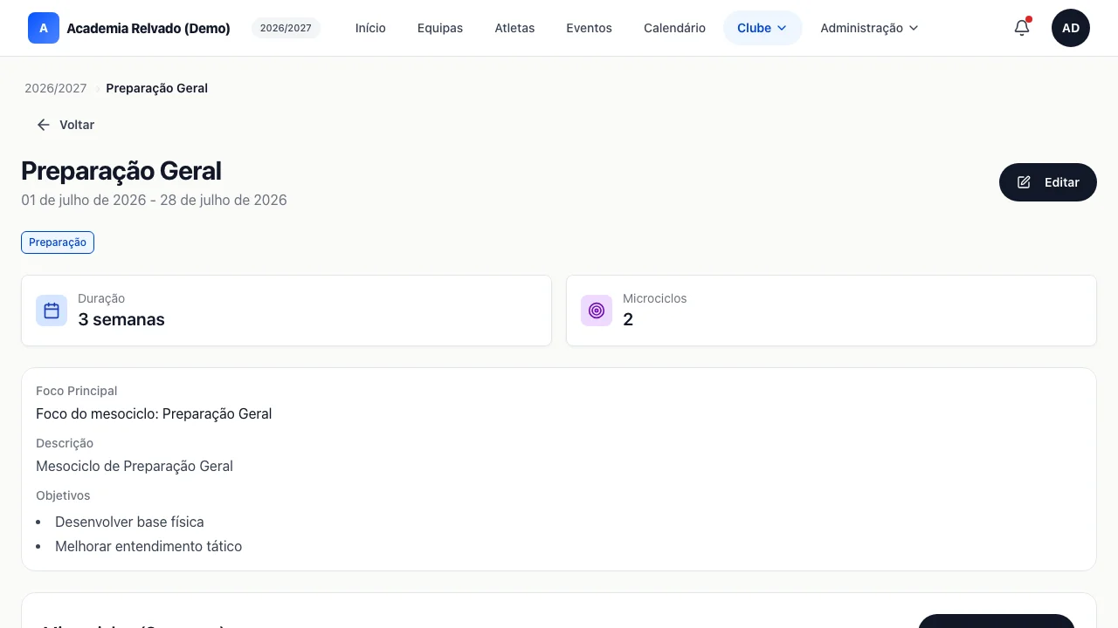Click the 'Foco Principal' label

tap(77, 391)
